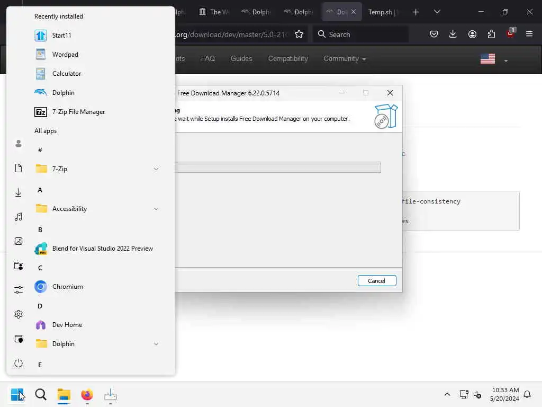The height and width of the screenshot is (407, 542).
Task: Jump to letter B section header
Action: pyautogui.click(x=40, y=230)
